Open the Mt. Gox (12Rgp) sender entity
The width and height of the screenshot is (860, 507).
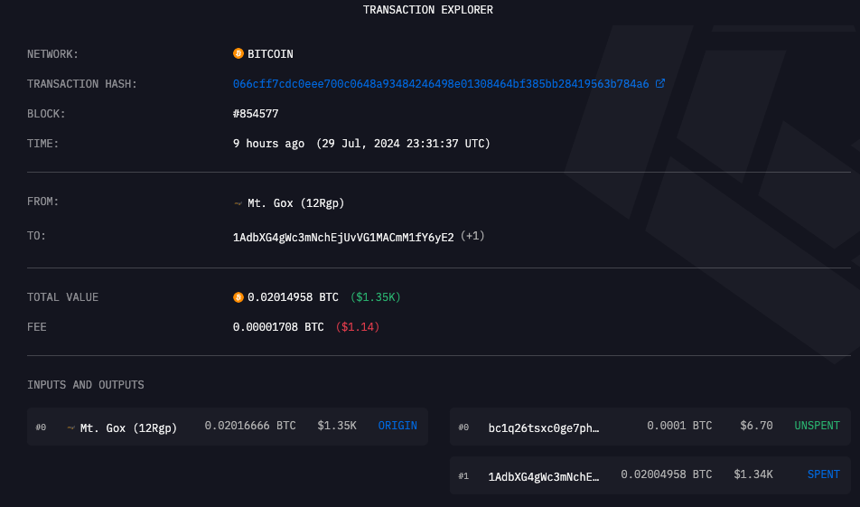click(x=296, y=202)
